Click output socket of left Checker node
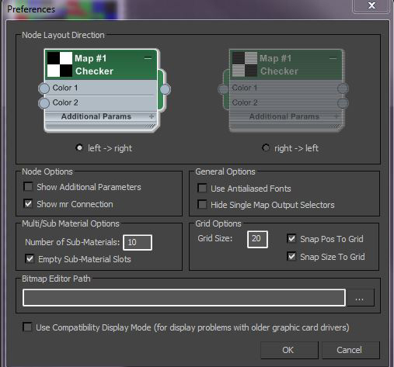Viewport: 394px width, 367px height. click(x=165, y=89)
